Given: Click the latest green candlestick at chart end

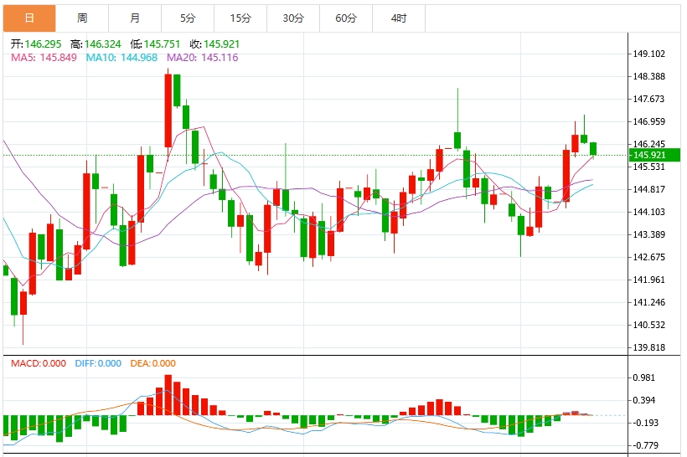Looking at the screenshot, I should [593, 148].
